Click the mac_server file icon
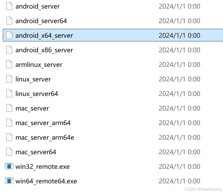The height and width of the screenshot is (193, 223). [x=9, y=108]
